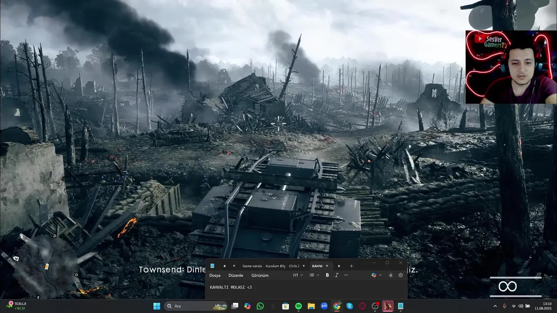The height and width of the screenshot is (313, 557).
Task: Open the volume control in tray
Action: click(520, 306)
